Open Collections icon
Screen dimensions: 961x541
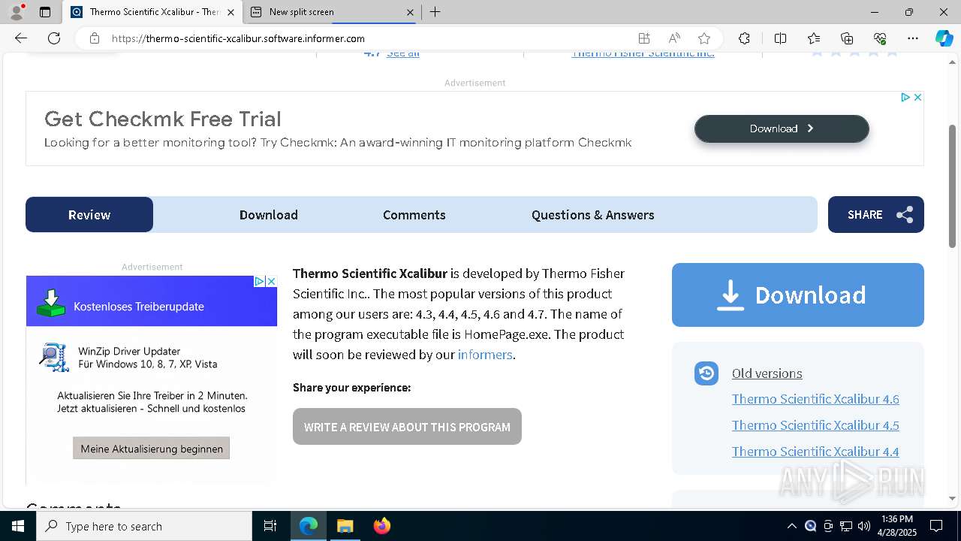pyautogui.click(x=847, y=38)
